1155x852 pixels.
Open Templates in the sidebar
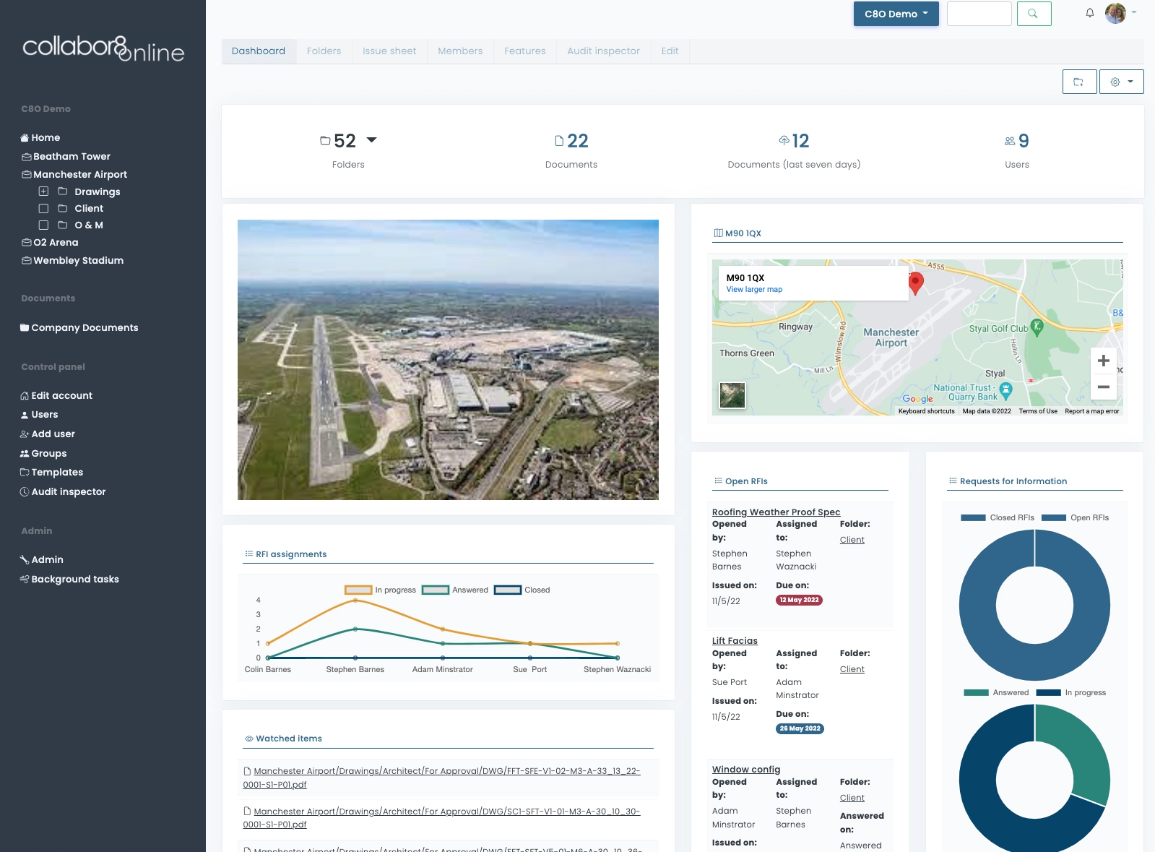[x=51, y=472]
